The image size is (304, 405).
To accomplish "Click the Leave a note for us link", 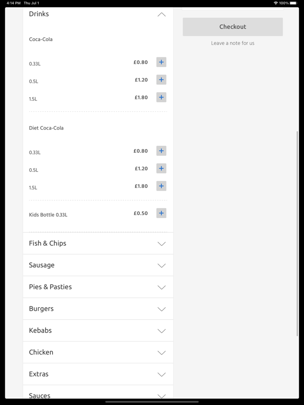I will point(233,43).
